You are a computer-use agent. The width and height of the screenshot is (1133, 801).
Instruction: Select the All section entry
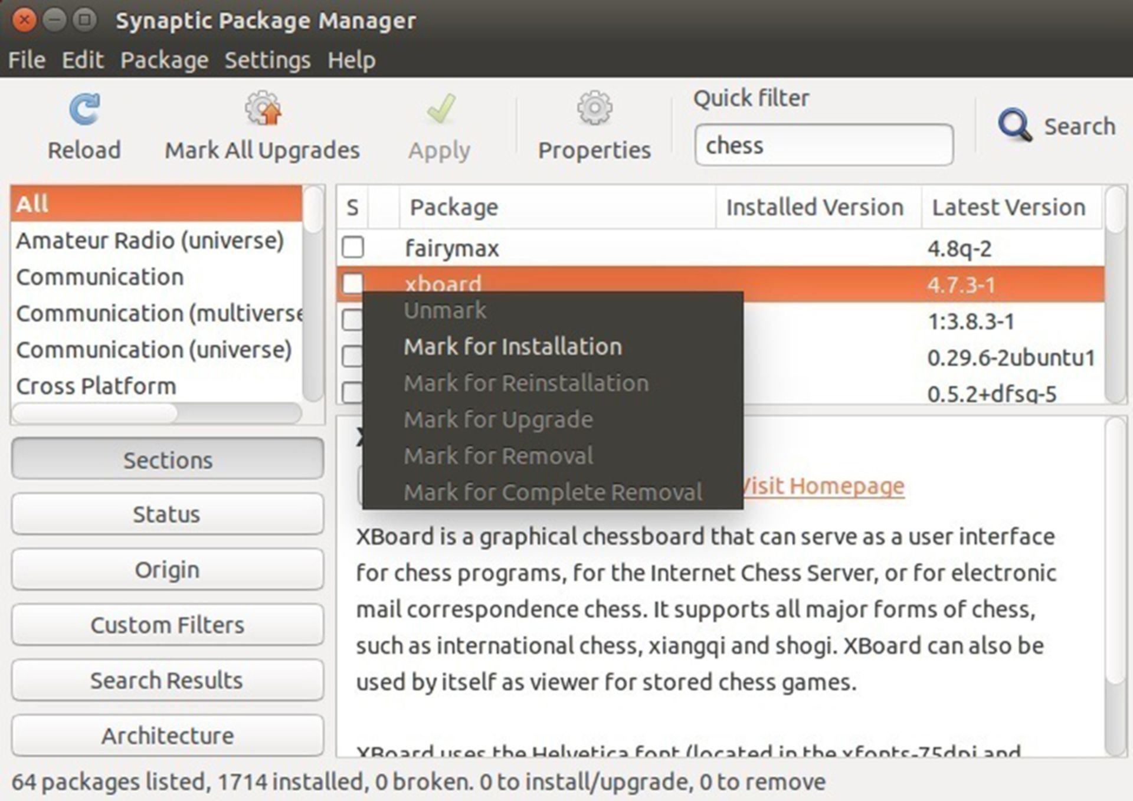click(156, 203)
